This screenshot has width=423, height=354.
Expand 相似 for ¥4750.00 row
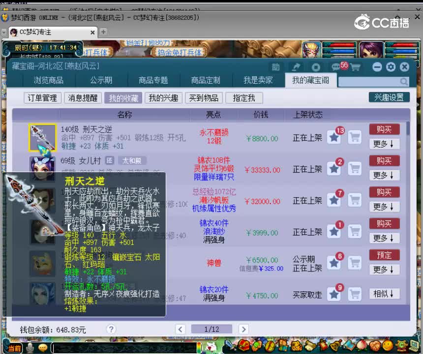tap(385, 294)
